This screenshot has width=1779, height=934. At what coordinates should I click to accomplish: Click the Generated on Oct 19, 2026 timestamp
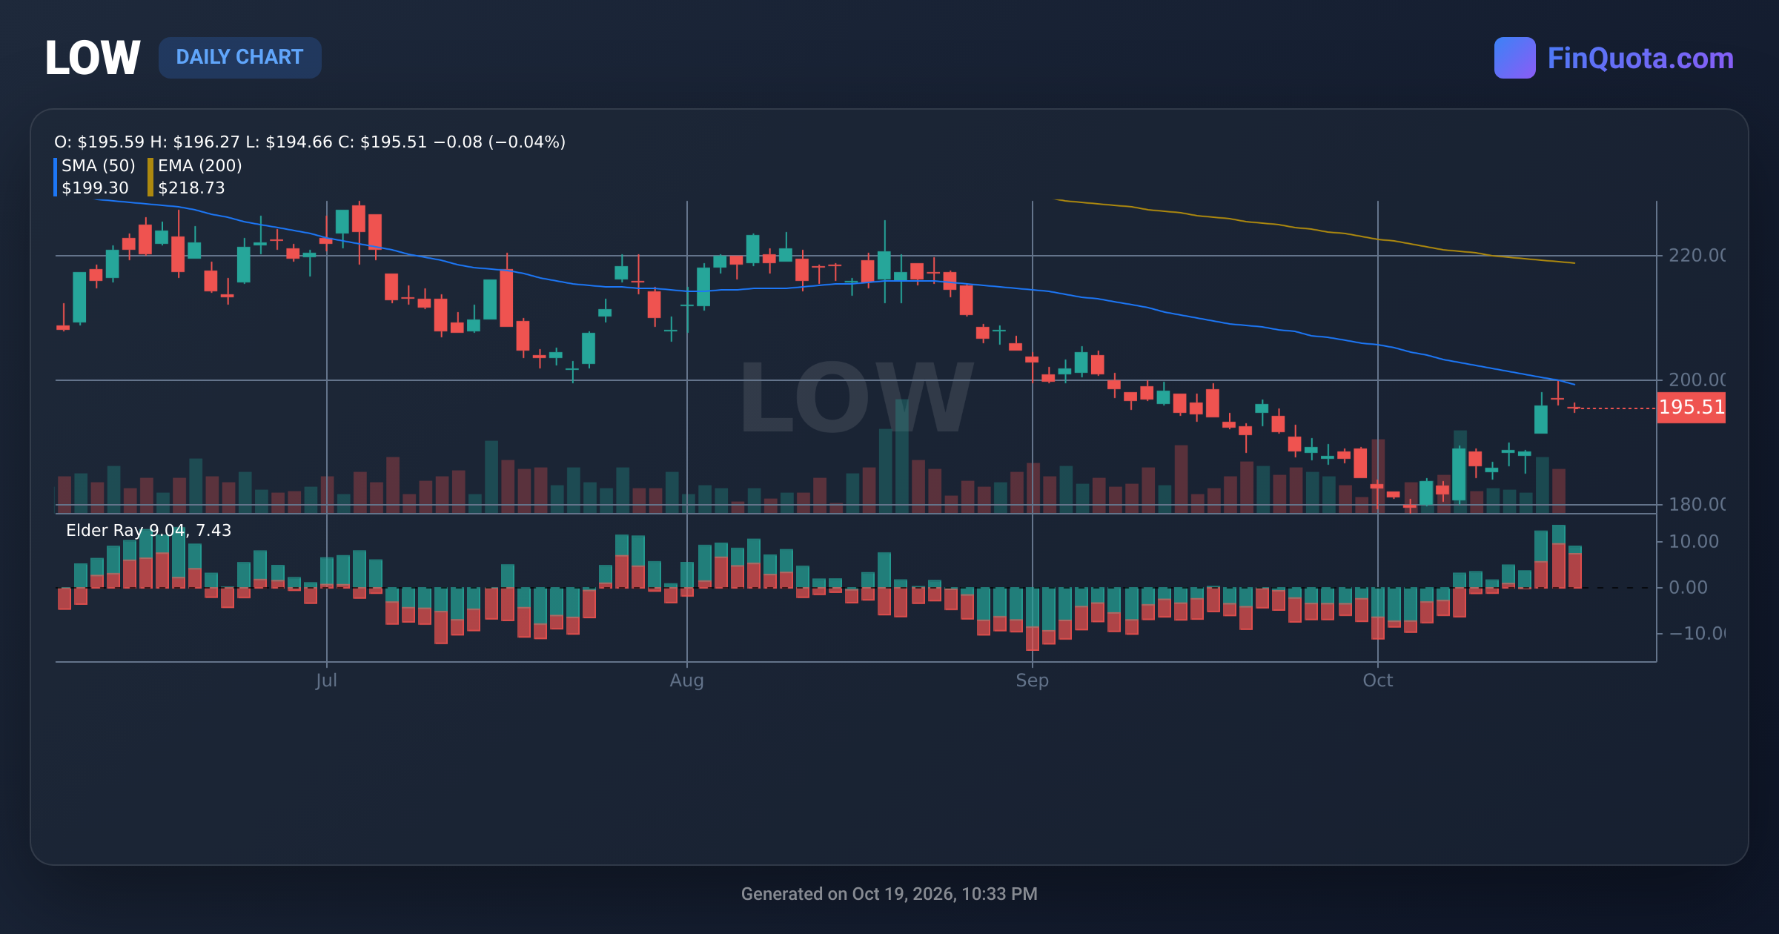coord(889,894)
